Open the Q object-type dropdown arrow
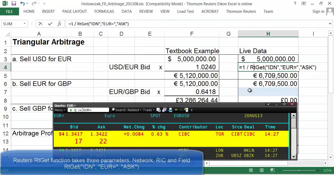The height and width of the screenshot is (175, 334). [80, 110]
